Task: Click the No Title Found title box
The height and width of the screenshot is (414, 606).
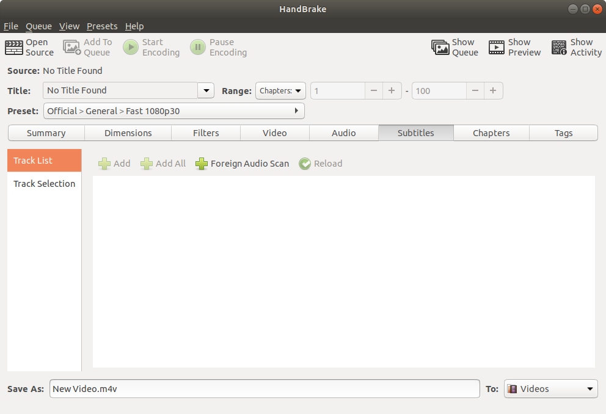Action: click(120, 90)
